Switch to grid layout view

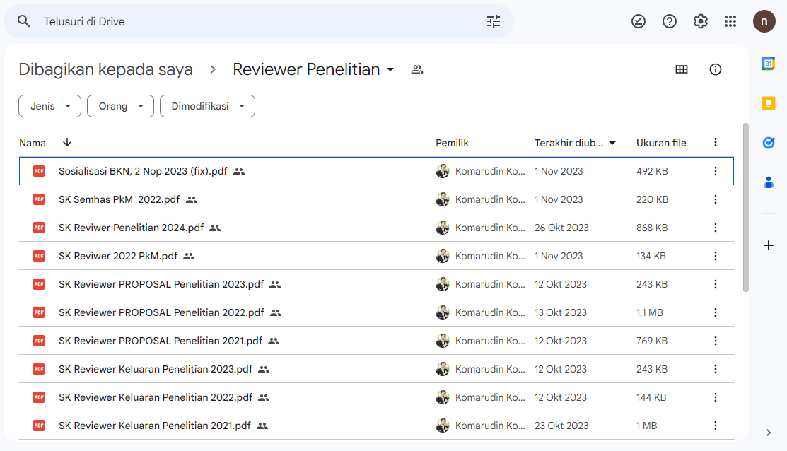(682, 69)
